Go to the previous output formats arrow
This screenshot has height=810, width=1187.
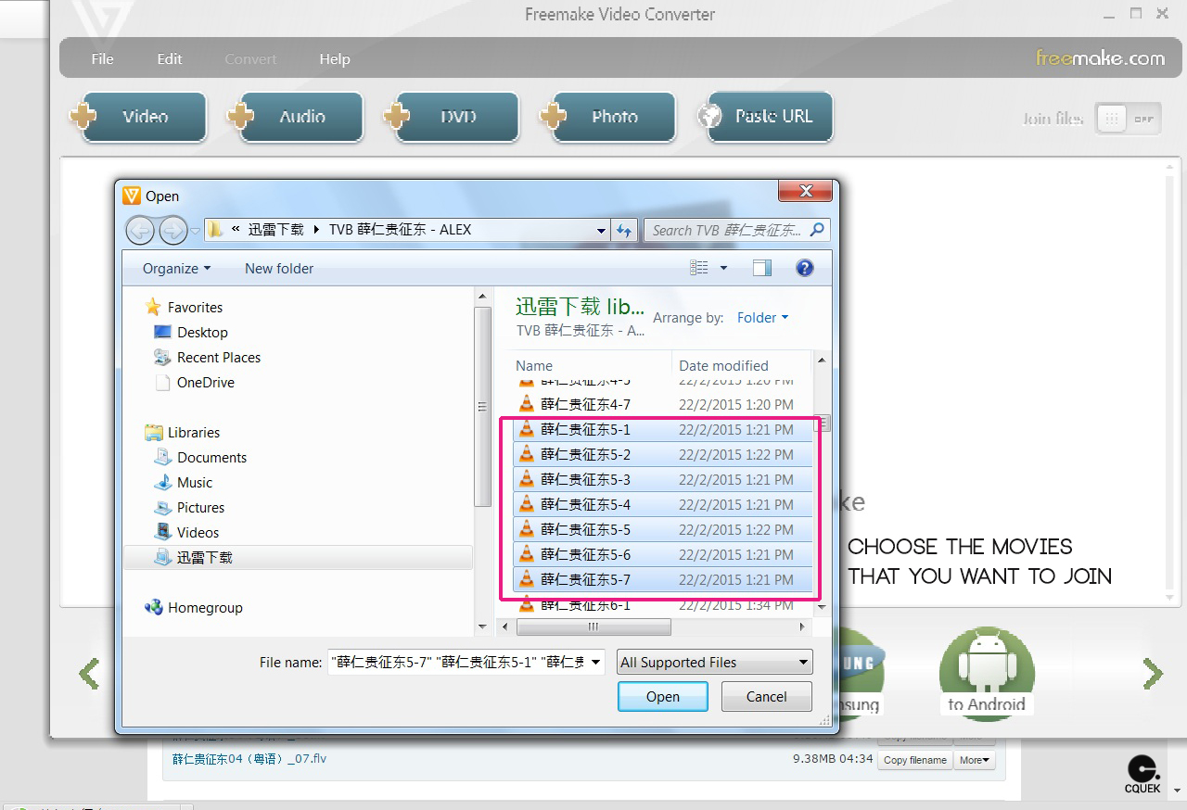pyautogui.click(x=89, y=674)
